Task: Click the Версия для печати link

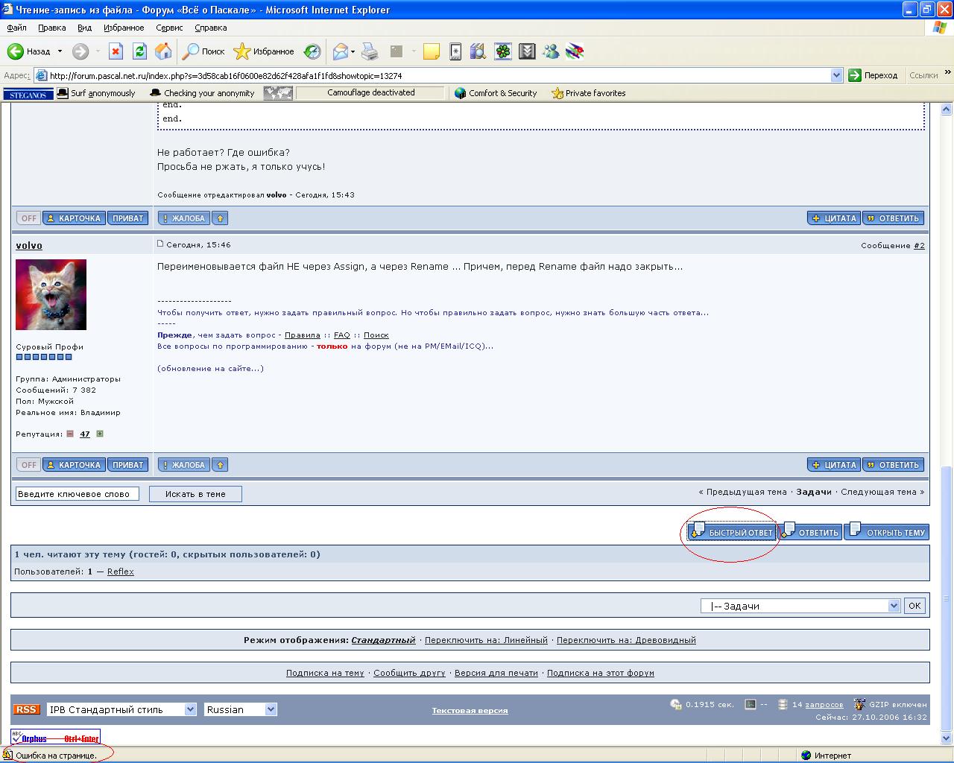Action: tap(496, 673)
